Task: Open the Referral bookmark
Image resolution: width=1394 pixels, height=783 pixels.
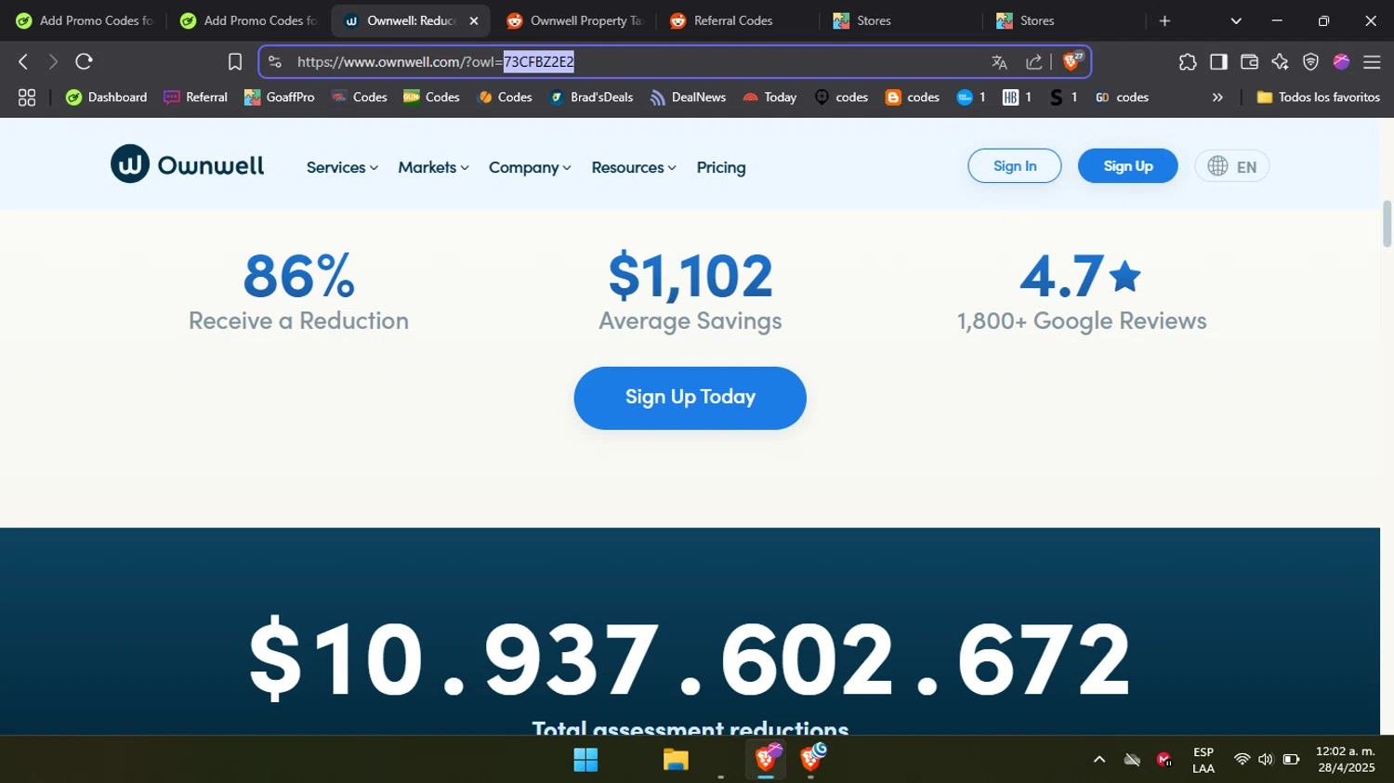Action: (196, 97)
